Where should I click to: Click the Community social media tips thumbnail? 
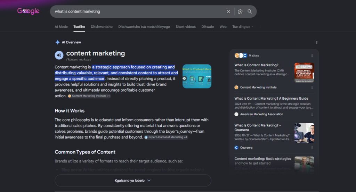tap(304, 73)
